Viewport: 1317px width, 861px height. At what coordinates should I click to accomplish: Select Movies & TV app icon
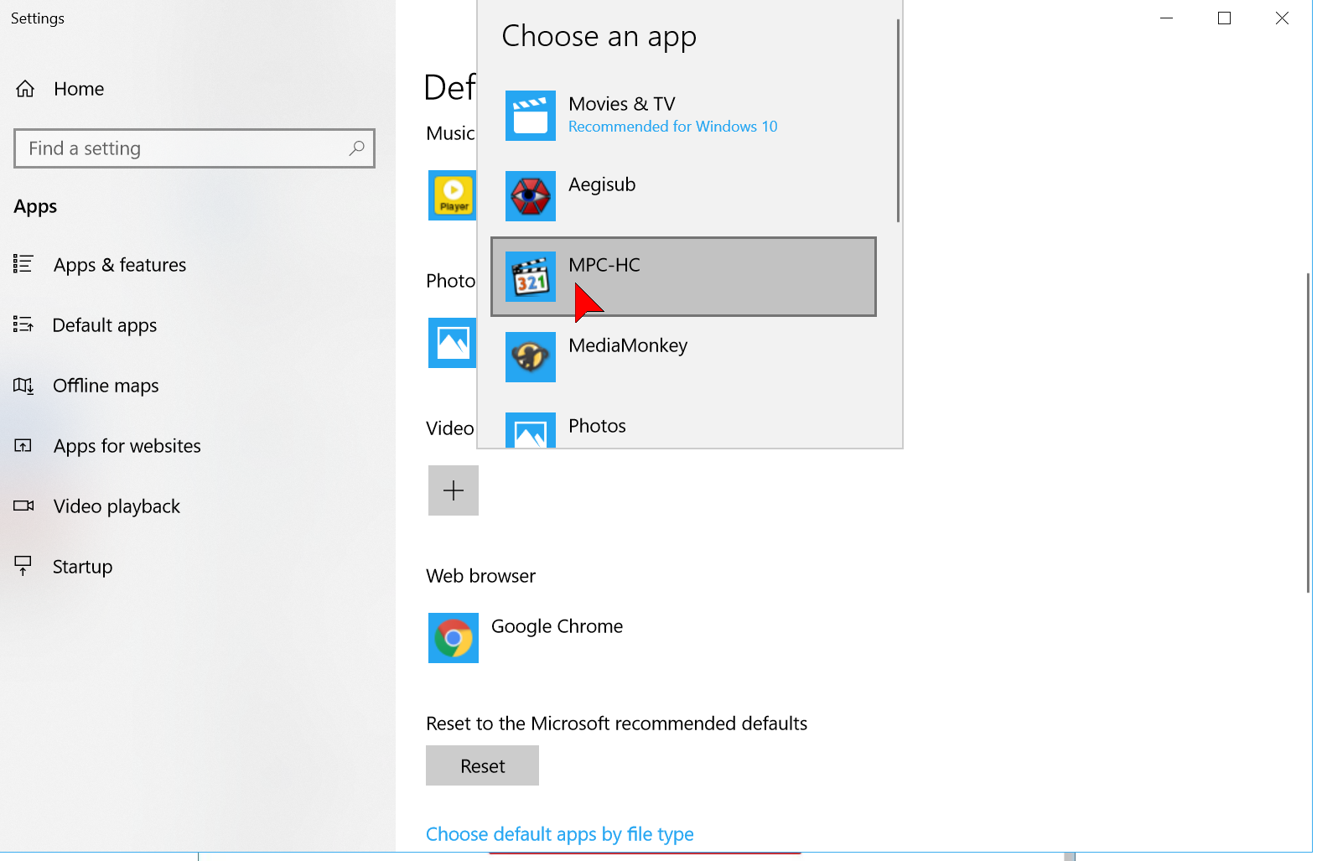click(x=530, y=116)
